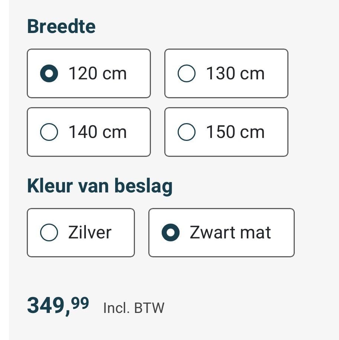Click the 150 cm option card
The image size is (339, 340).
[x=226, y=132]
